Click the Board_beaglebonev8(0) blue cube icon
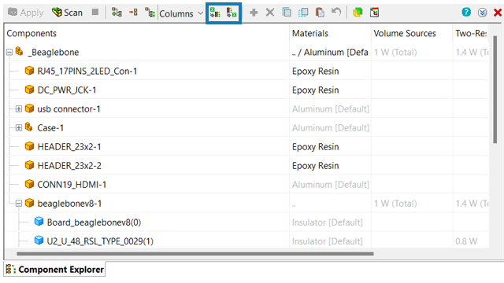Screen dimensions: 504x283 [39, 222]
